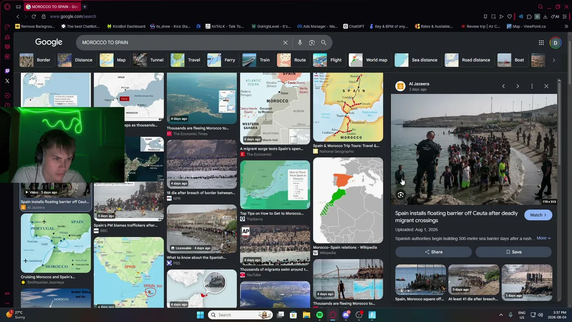This screenshot has width=572, height=322.
Task: Show more bookmarks with the double chevron
Action: pyautogui.click(x=566, y=26)
